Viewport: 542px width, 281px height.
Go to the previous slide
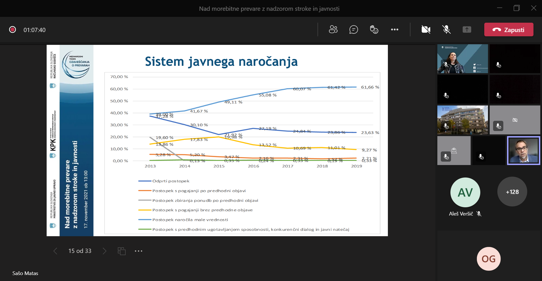tap(55, 251)
